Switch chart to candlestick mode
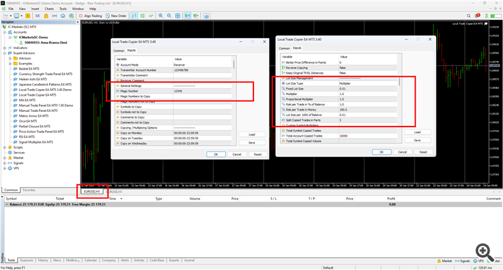The height and width of the screenshot is (270, 503). coord(142,15)
